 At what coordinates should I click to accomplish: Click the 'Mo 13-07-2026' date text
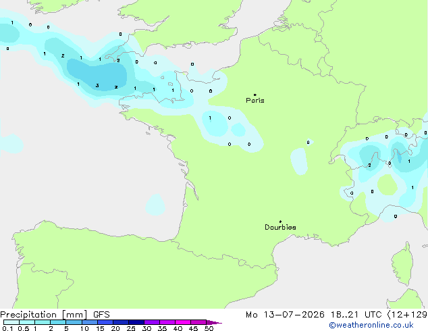(285, 315)
